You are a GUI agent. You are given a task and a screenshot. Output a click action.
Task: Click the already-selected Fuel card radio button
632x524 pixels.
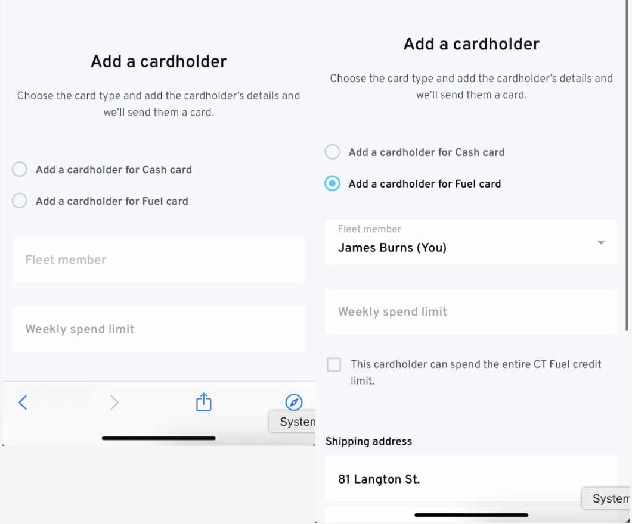coord(332,183)
